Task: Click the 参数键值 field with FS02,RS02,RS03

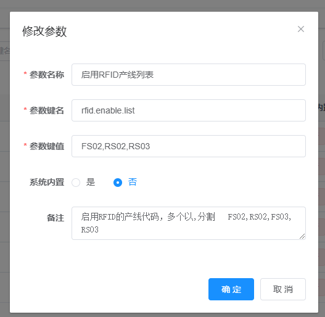Action: 189,146
